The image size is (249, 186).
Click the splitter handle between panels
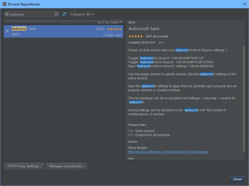124,90
